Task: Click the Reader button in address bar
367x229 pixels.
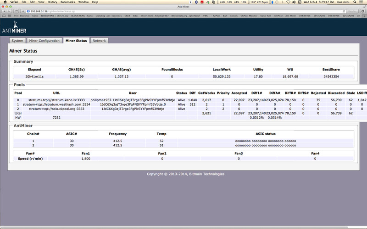Action: [x=352, y=11]
